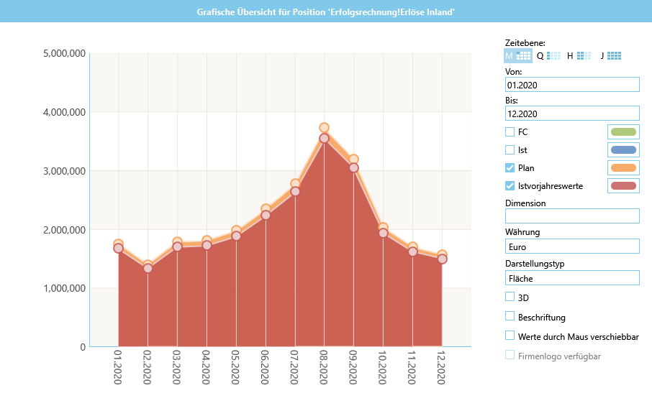Click the y-axis label 3,000,000
Image resolution: width=652 pixels, height=411 pixels.
click(65, 170)
